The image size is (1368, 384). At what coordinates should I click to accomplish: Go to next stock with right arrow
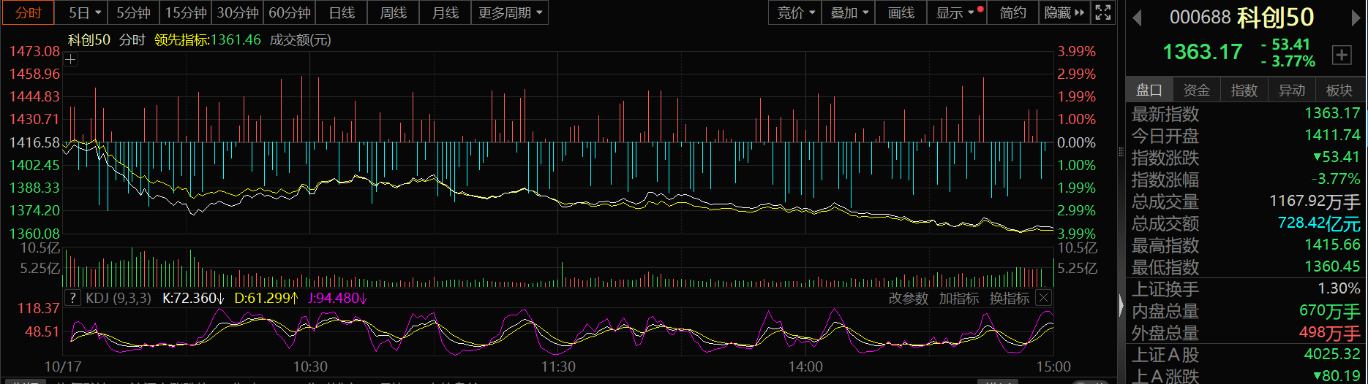coord(1356,18)
